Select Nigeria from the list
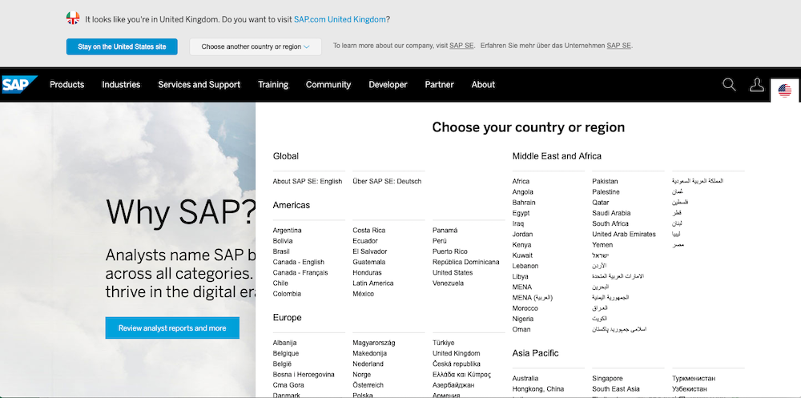The image size is (801, 398). pos(523,319)
